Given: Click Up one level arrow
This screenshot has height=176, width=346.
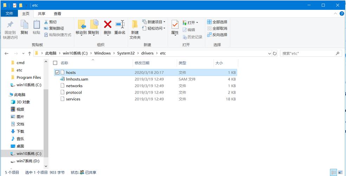Looking at the screenshot, I should coord(30,54).
